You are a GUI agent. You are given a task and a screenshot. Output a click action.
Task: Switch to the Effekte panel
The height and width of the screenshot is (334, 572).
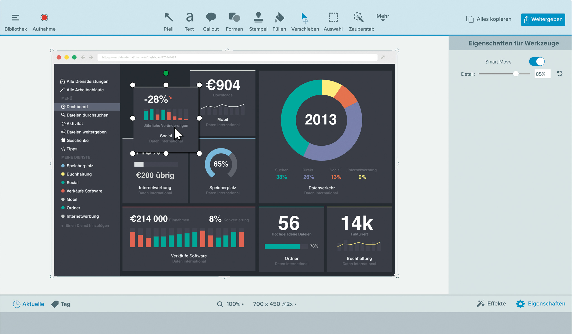491,304
